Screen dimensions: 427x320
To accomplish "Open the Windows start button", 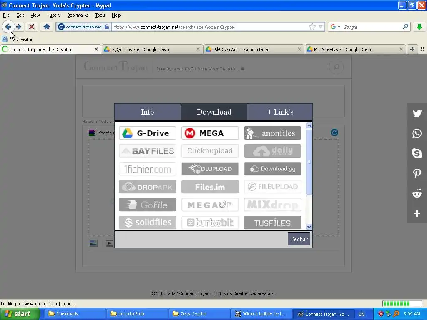I will click(20, 314).
